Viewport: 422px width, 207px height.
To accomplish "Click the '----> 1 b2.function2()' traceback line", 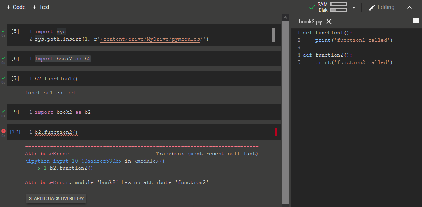I will (59, 168).
